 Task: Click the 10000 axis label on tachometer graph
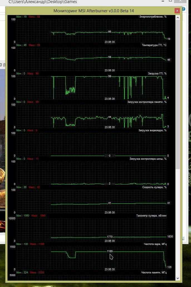coord(12,218)
